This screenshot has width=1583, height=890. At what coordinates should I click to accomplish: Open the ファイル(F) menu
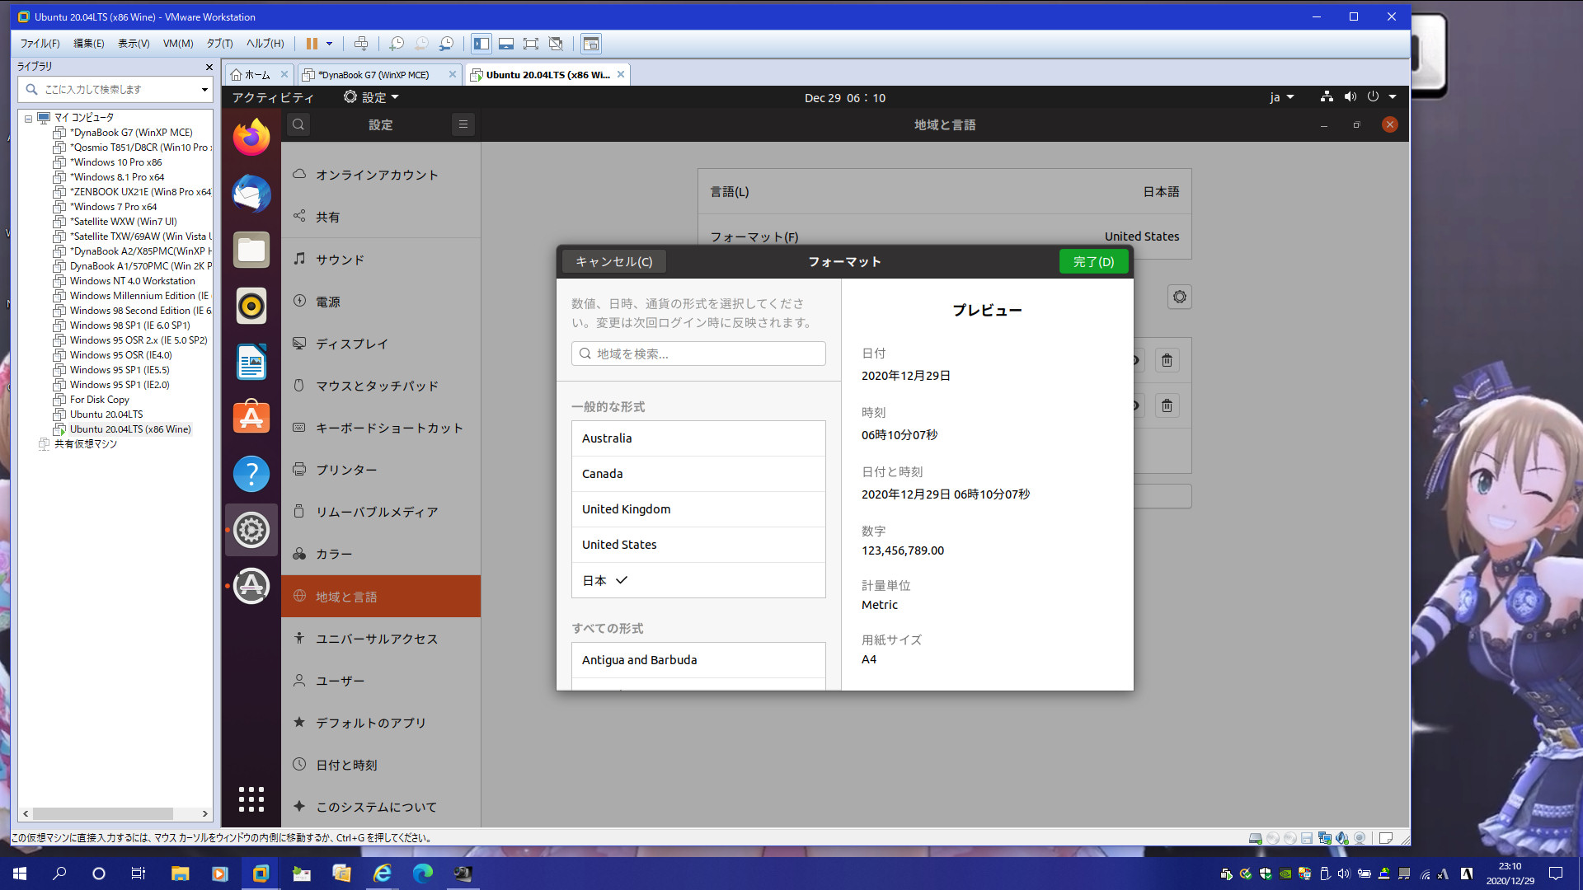40,44
